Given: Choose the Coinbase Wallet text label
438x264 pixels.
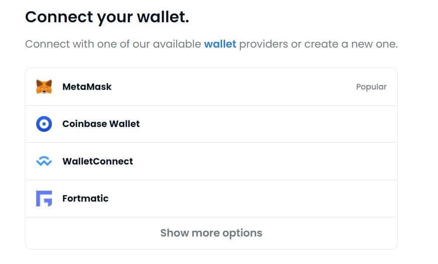Looking at the screenshot, I should 101,124.
